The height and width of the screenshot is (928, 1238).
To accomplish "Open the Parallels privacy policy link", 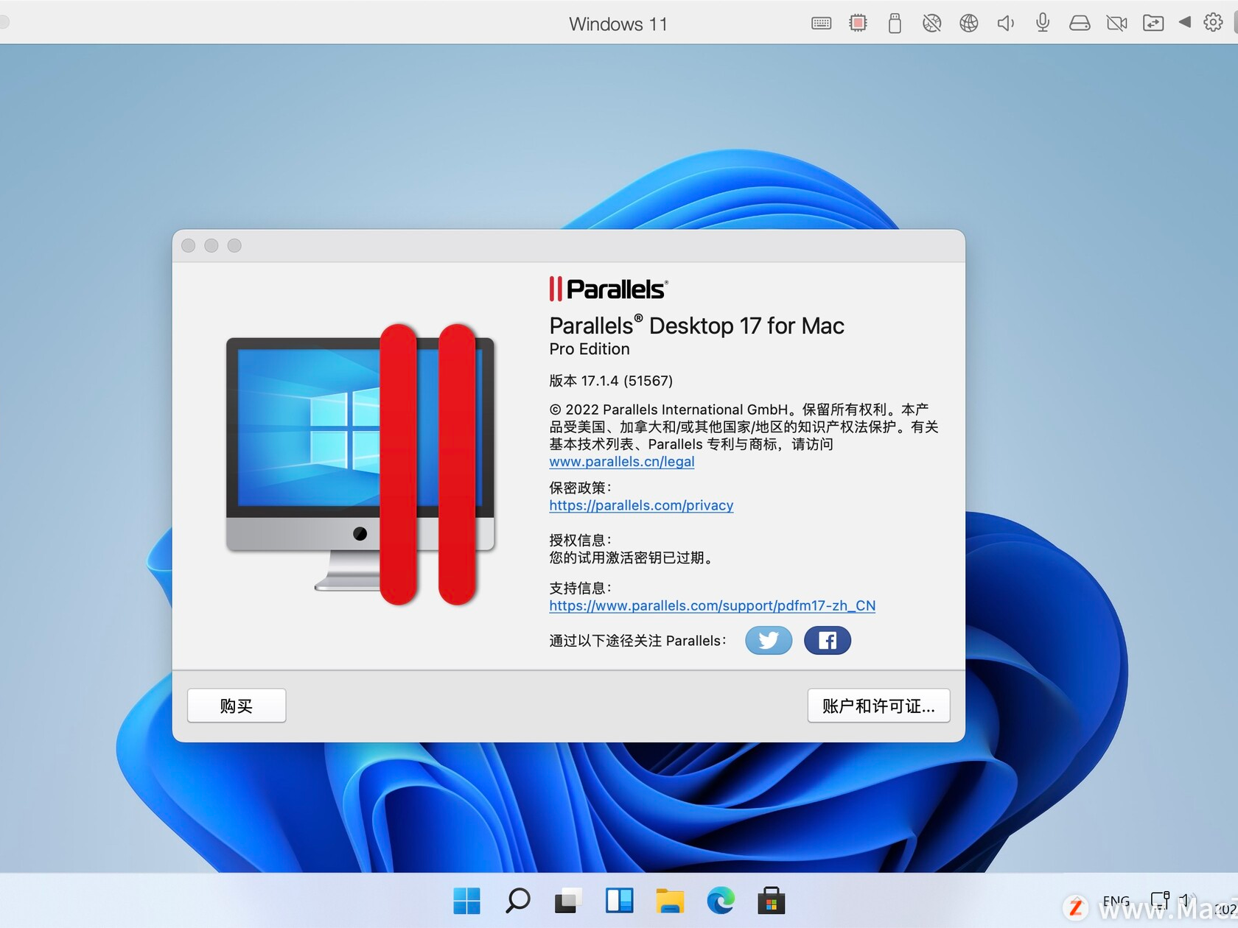I will (x=640, y=505).
